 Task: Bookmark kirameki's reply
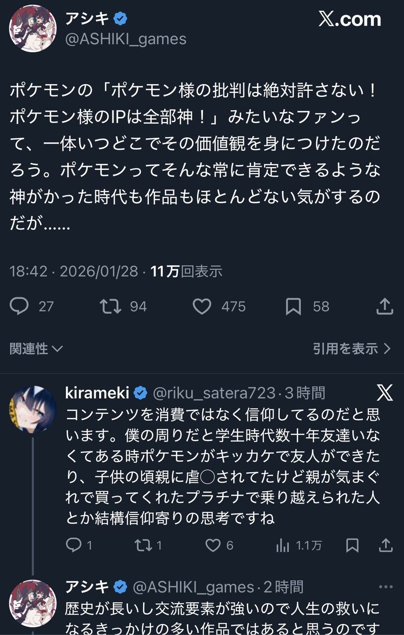coord(352,546)
